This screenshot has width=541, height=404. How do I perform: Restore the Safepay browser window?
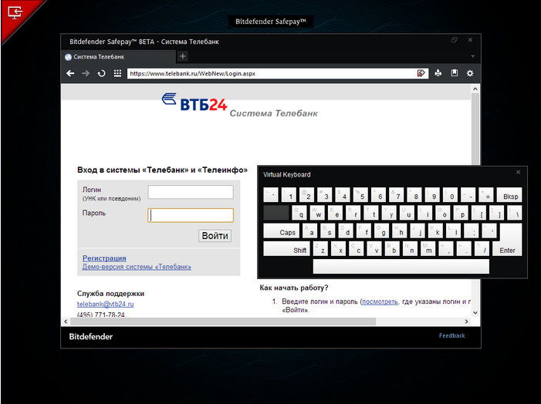coord(454,40)
